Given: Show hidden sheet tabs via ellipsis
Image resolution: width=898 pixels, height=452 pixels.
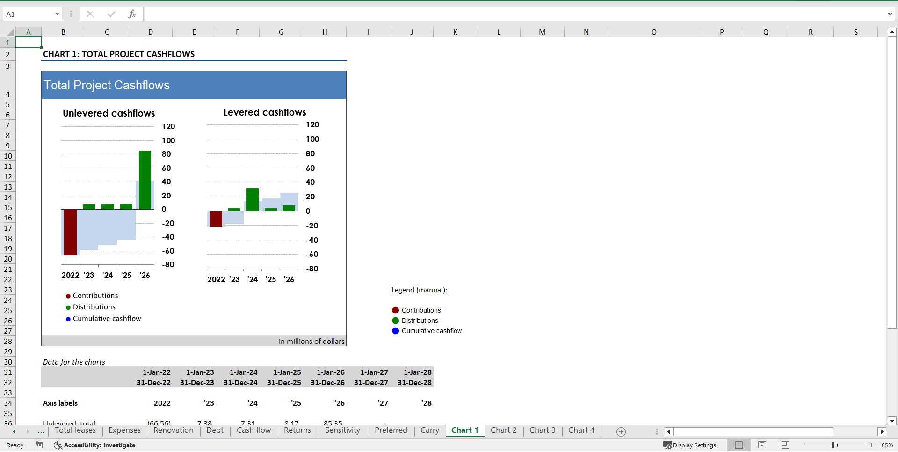Looking at the screenshot, I should coord(41,431).
